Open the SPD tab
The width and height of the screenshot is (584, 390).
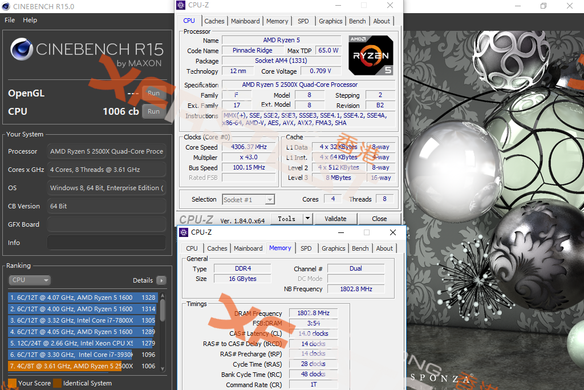point(303,21)
